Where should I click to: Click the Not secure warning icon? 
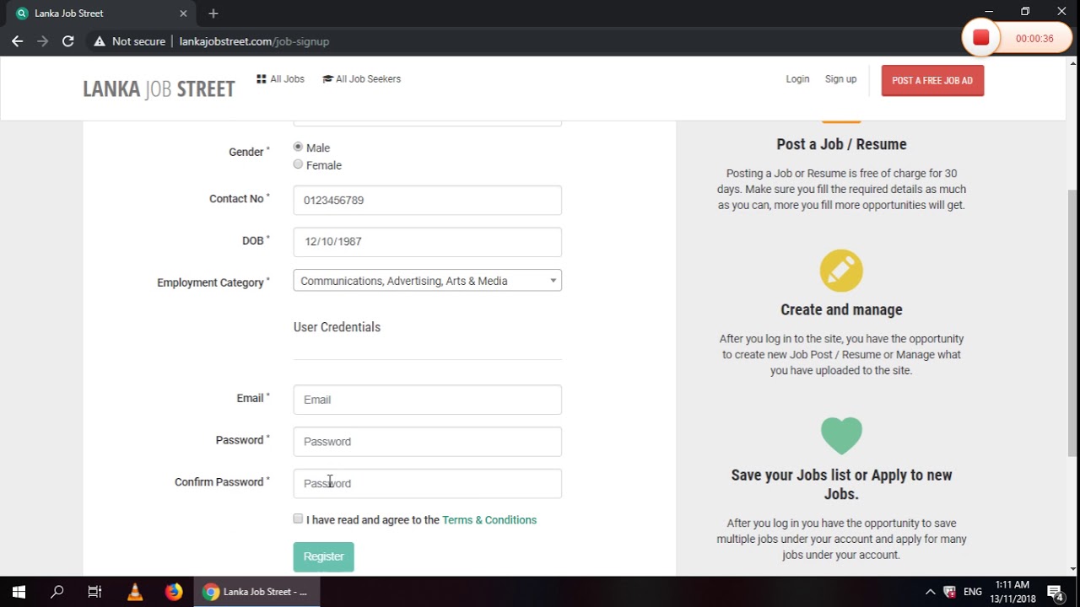[100, 41]
